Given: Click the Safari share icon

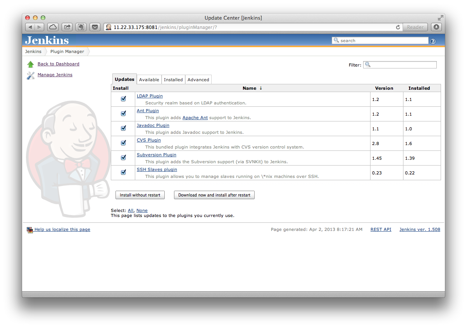Looking at the screenshot, I should [x=67, y=27].
